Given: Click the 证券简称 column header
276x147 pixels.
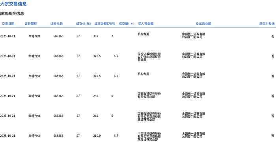Looking at the screenshot, I should [x=31, y=24].
